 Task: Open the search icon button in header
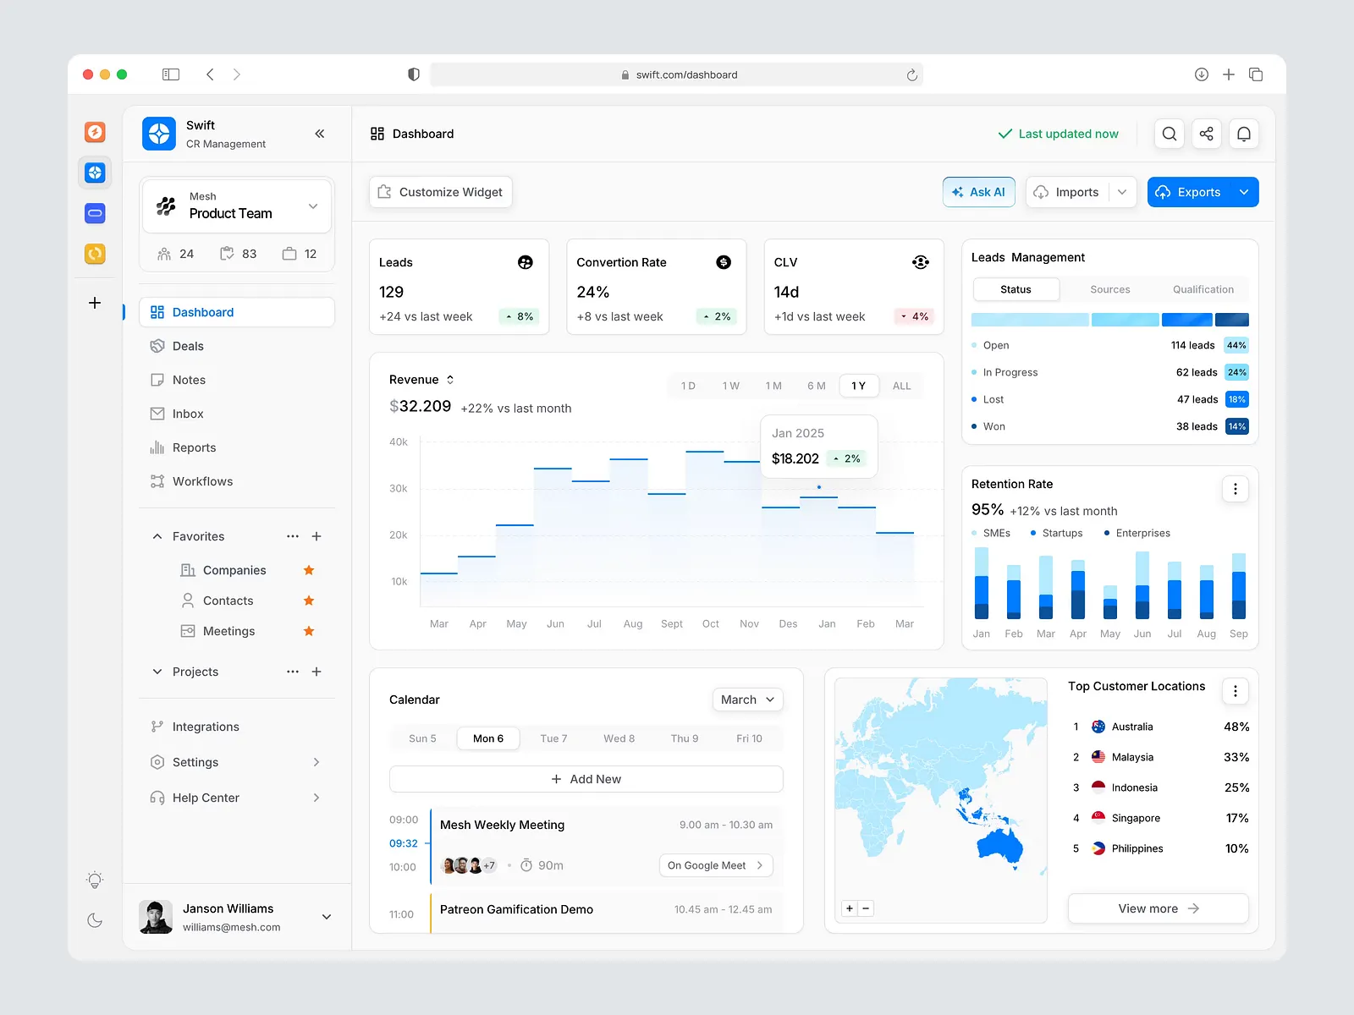point(1170,134)
